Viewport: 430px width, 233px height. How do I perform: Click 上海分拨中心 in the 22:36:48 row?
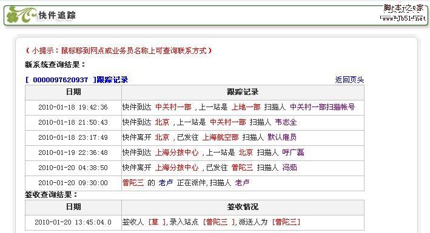click(x=176, y=153)
